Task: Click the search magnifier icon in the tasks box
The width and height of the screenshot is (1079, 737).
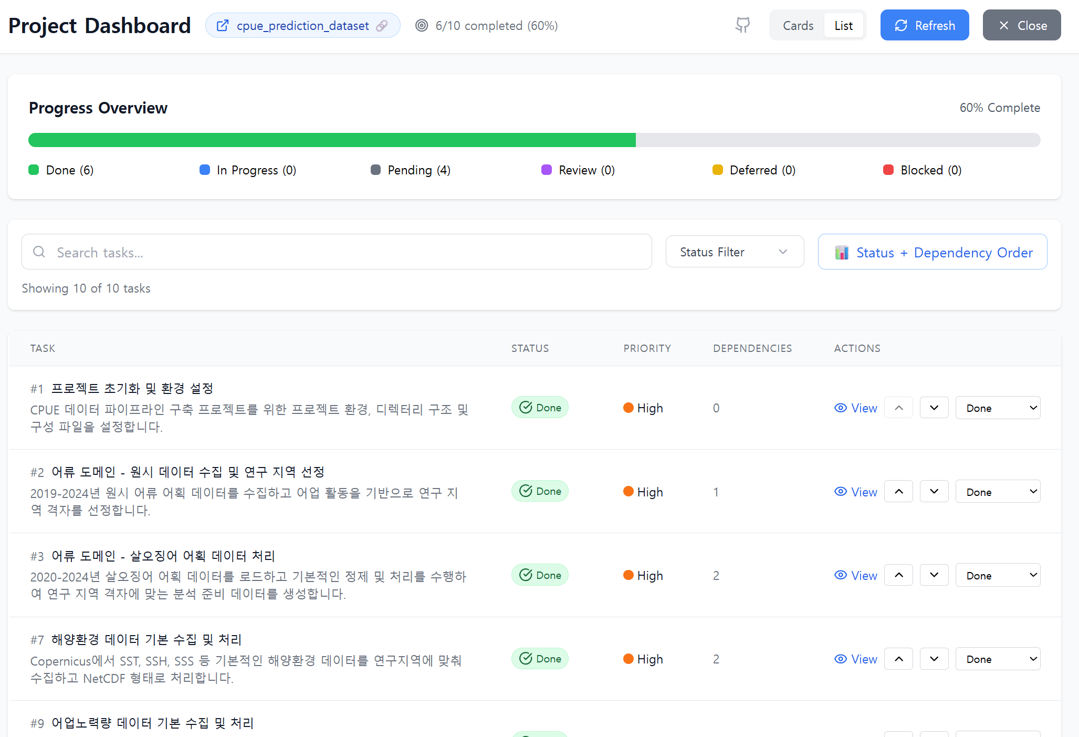Action: coord(39,252)
